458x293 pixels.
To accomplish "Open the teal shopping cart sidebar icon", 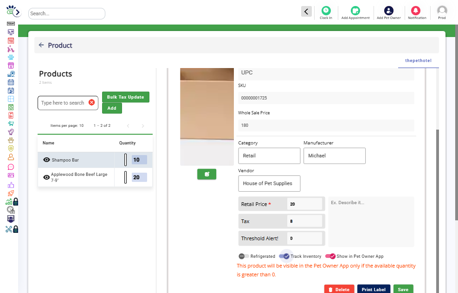I will click(x=11, y=124).
